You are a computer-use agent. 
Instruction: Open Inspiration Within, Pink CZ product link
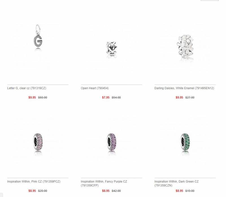[x=34, y=181]
